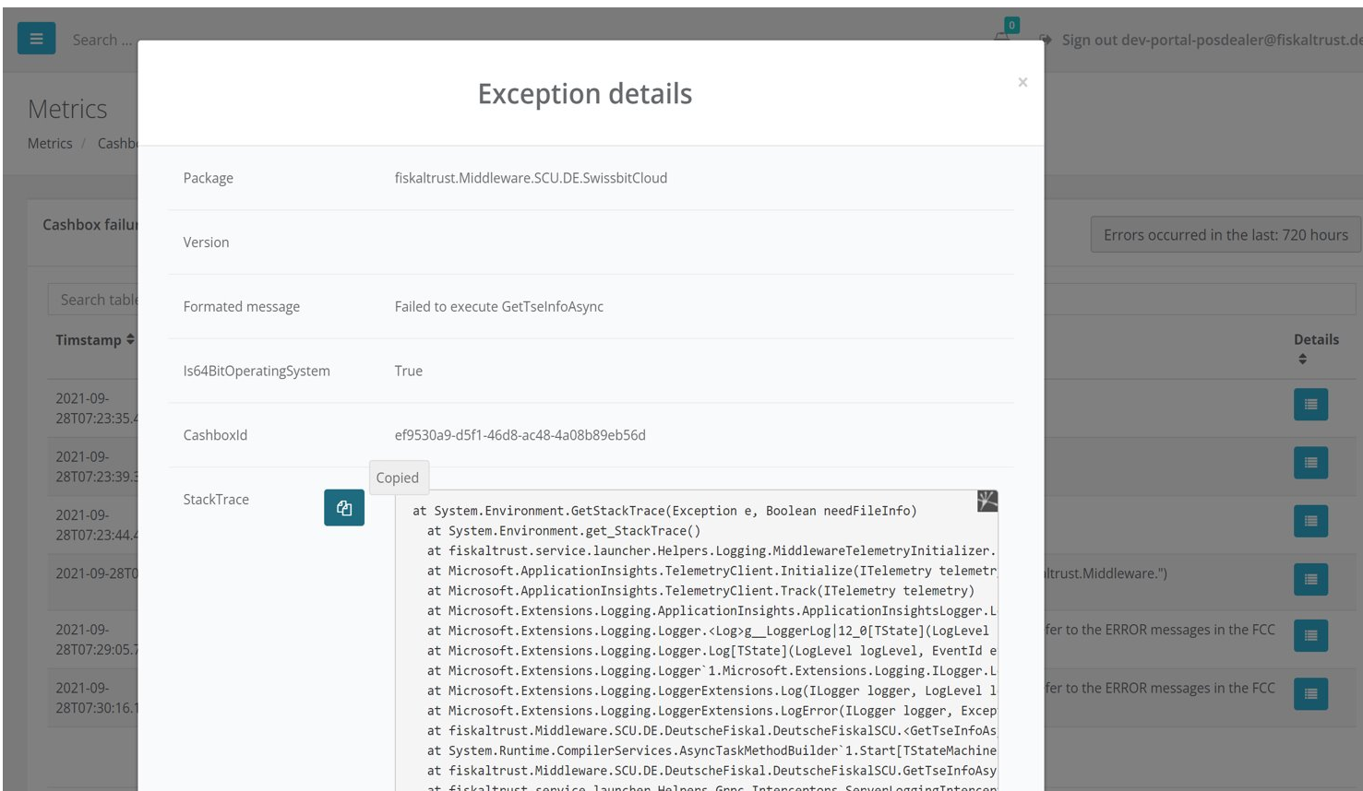Viewport: 1363px width, 791px height.
Task: Open the hamburger sidebar menu
Action: click(x=36, y=39)
